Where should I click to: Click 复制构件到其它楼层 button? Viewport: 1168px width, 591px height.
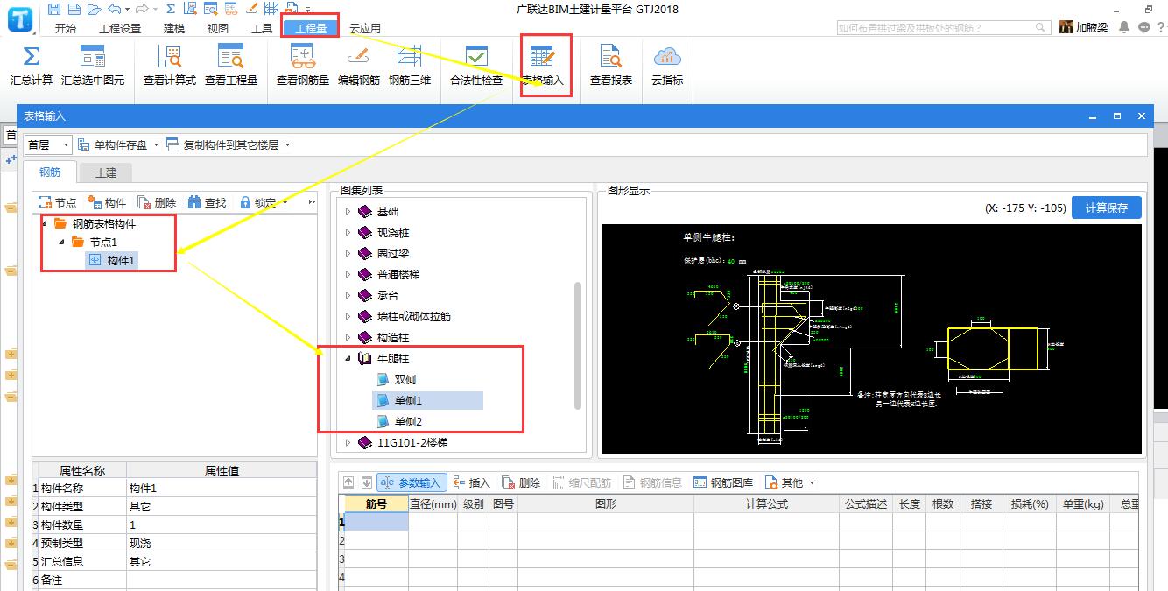[x=222, y=144]
